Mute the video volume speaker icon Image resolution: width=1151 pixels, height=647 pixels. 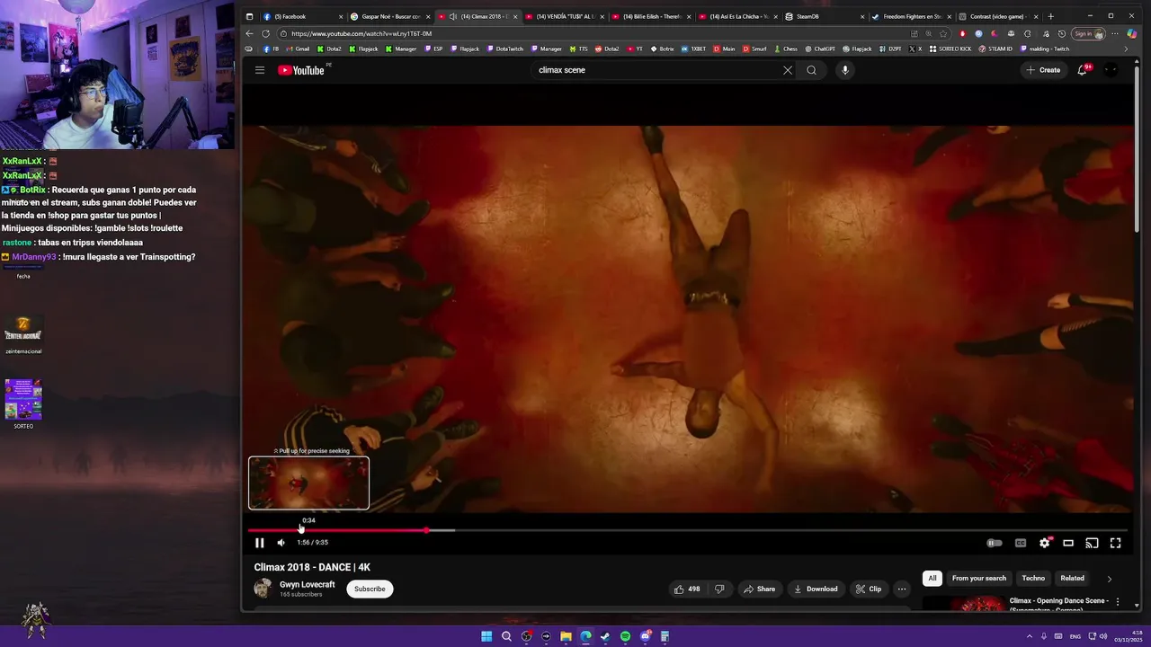tap(281, 543)
